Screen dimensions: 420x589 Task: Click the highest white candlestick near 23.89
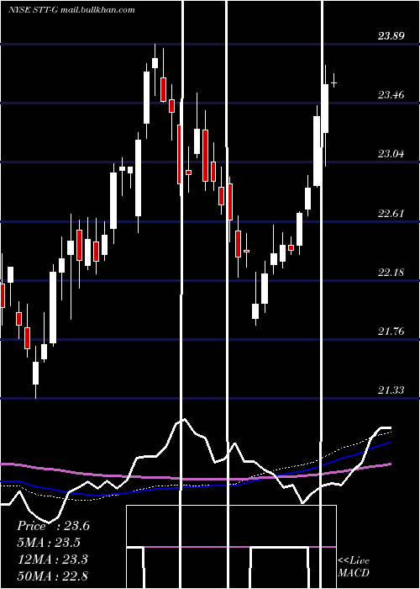pyautogui.click(x=155, y=63)
